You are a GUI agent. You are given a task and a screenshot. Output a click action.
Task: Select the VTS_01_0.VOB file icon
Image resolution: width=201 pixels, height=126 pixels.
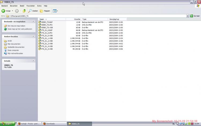point(40,35)
